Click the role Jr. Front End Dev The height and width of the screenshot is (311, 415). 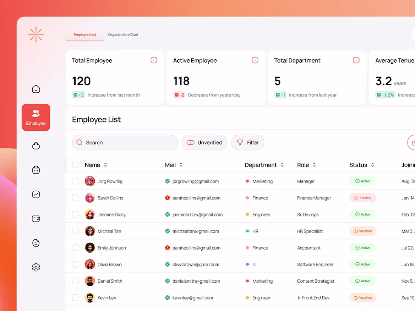(313, 298)
